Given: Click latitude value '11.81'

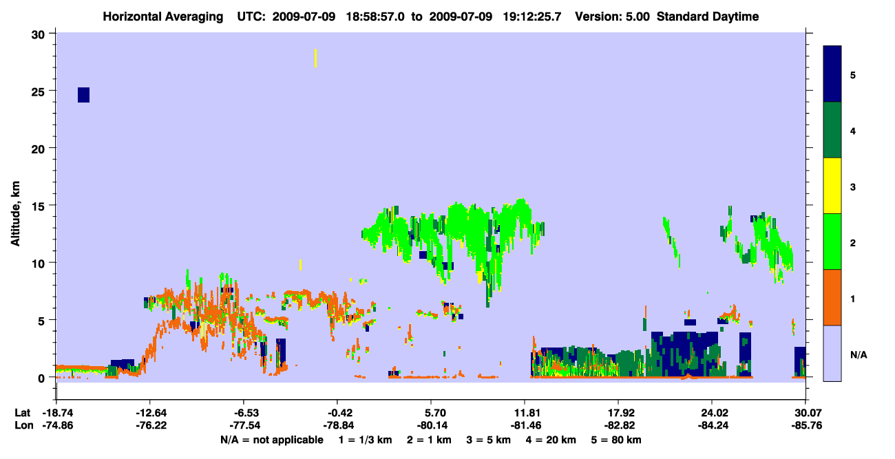Looking at the screenshot, I should tap(525, 413).
